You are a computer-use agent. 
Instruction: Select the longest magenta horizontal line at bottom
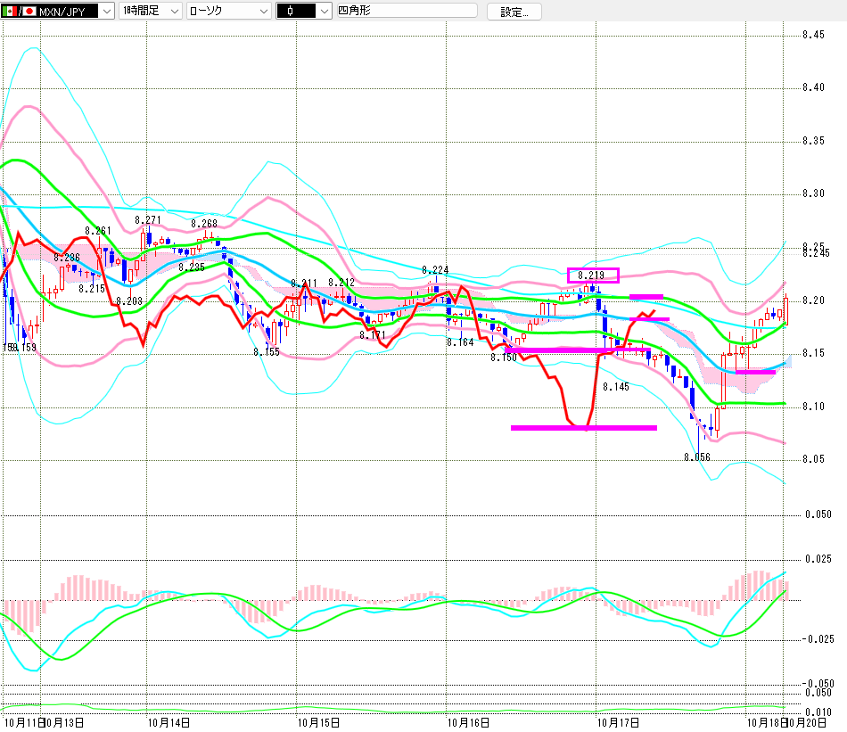pyautogui.click(x=584, y=428)
